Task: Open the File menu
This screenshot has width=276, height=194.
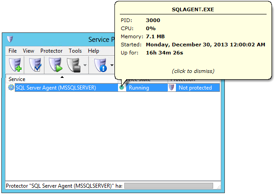Action: pos(13,51)
